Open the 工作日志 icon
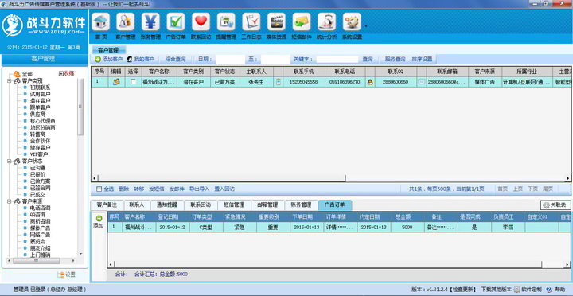 pyautogui.click(x=251, y=22)
